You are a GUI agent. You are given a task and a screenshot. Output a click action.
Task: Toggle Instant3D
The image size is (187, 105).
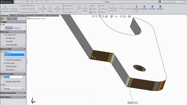click(129, 7)
